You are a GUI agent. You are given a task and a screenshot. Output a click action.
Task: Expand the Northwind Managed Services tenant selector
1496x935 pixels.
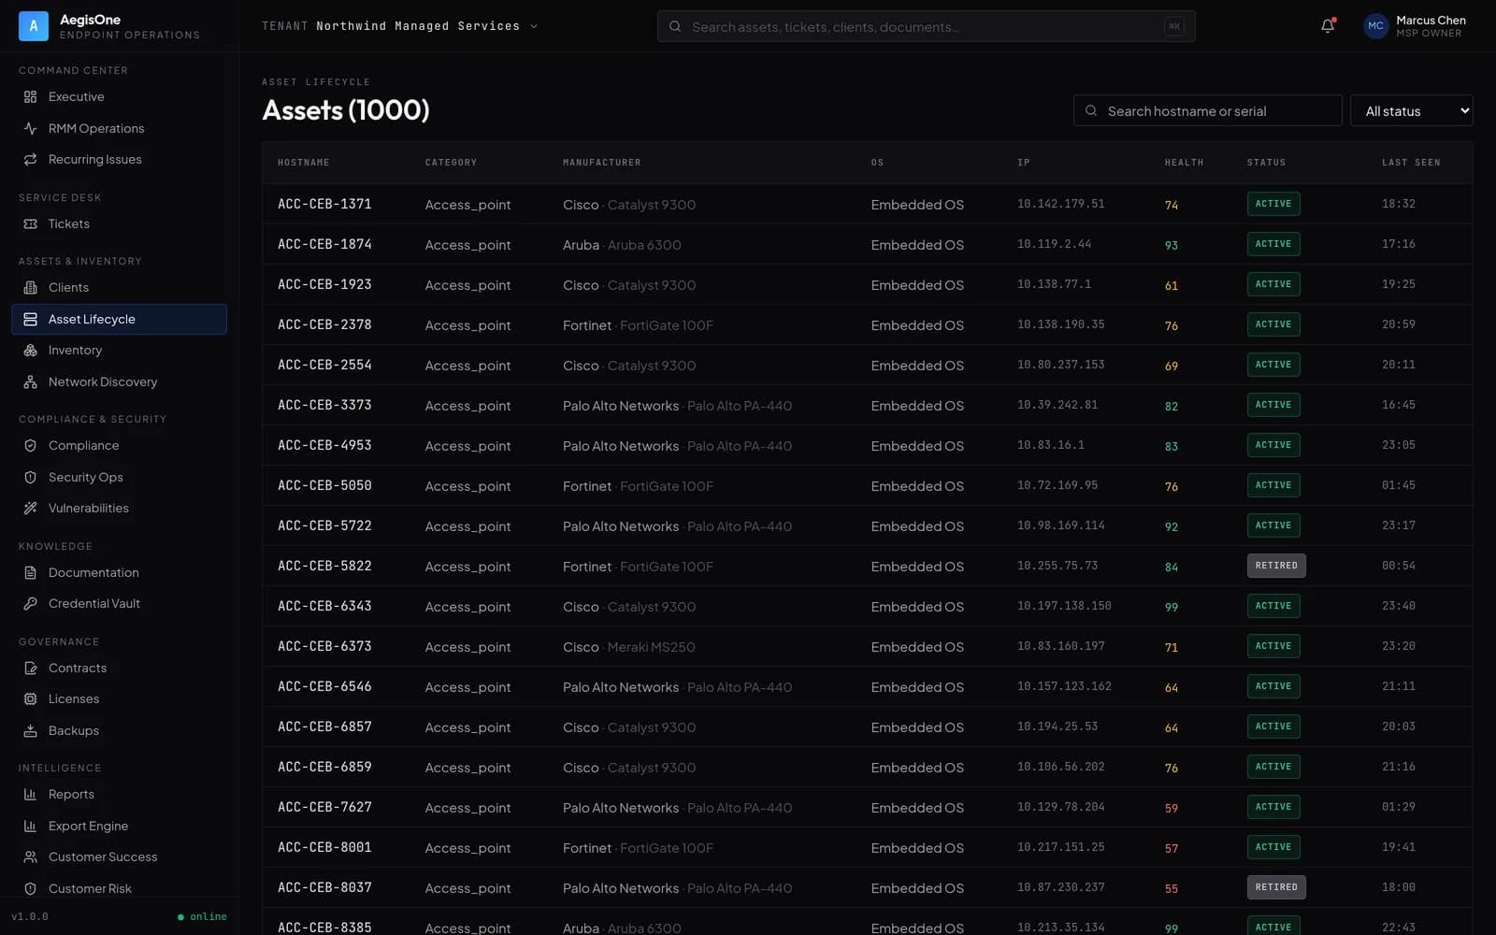(x=400, y=26)
